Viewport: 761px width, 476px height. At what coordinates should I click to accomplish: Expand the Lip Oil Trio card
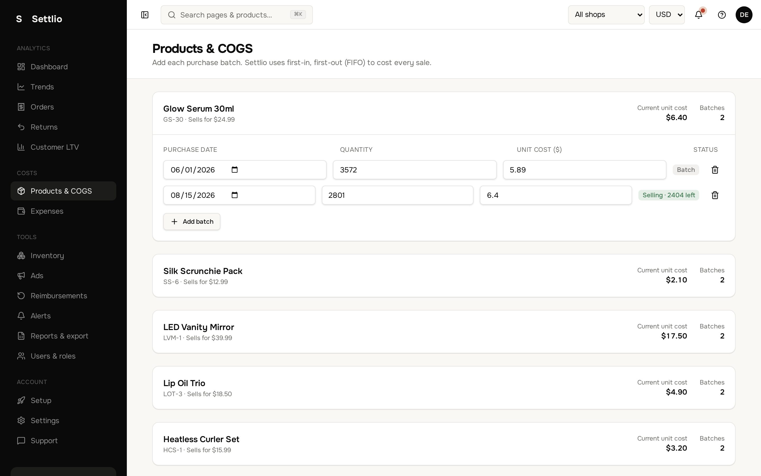pos(444,388)
